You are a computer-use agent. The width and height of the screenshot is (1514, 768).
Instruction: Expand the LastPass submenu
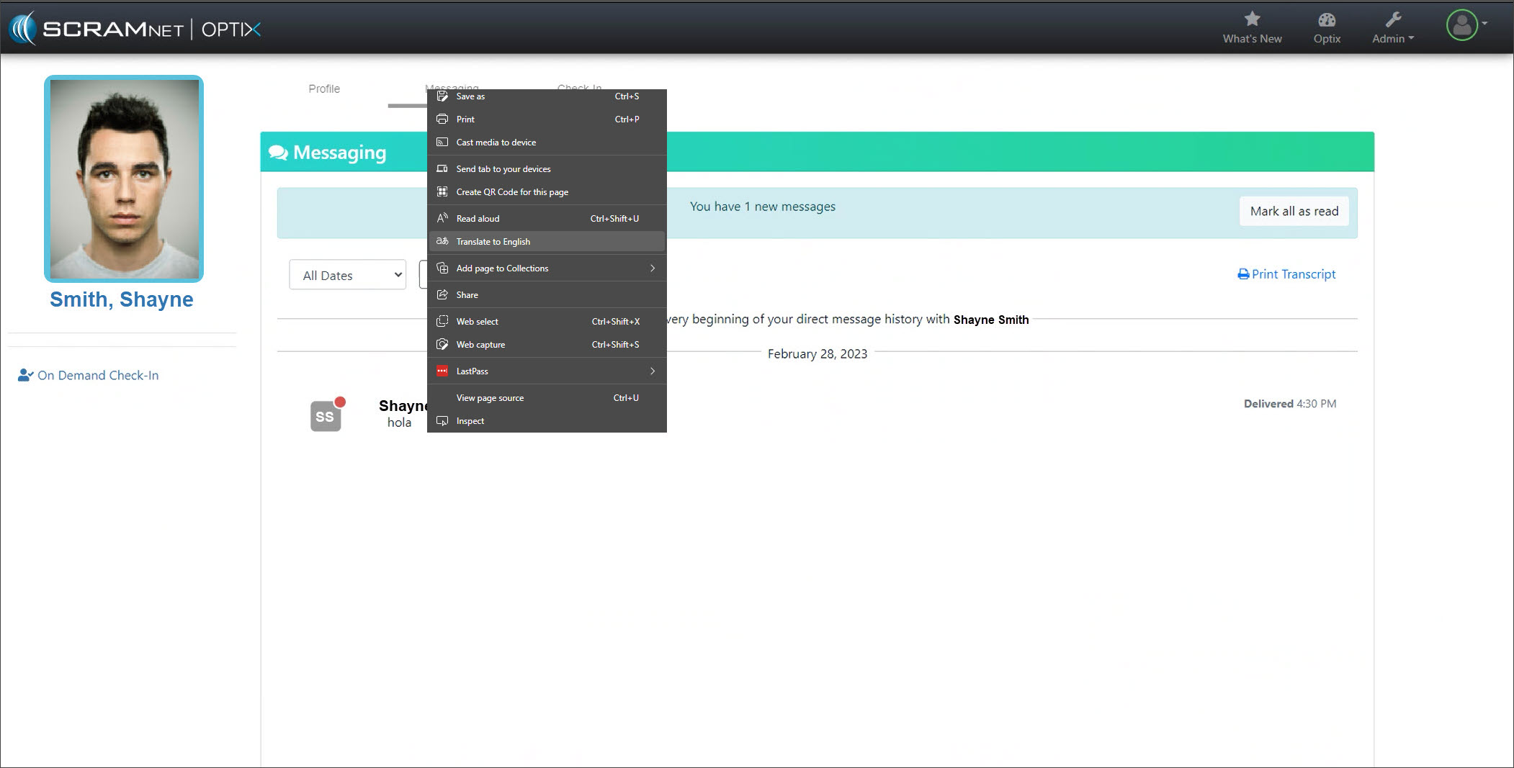[x=547, y=371]
